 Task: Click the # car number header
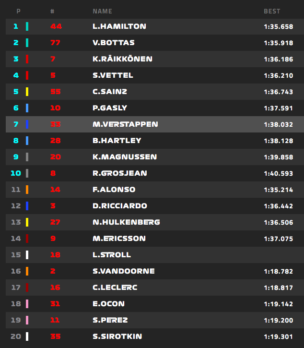(52, 11)
